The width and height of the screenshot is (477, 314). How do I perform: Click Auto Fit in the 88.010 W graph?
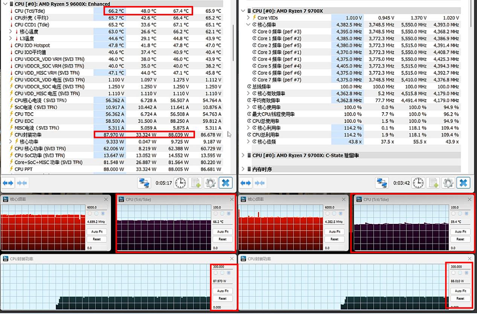tap(460, 291)
